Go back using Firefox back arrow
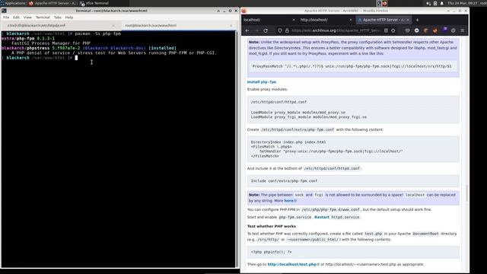Image resolution: width=487 pixels, height=274 pixels. [x=247, y=30]
